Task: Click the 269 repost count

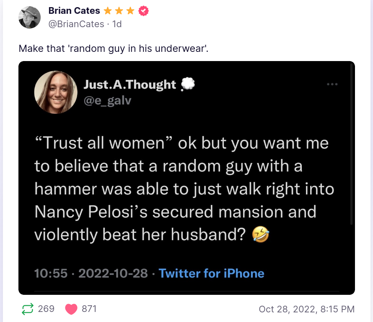Action: tap(46, 309)
